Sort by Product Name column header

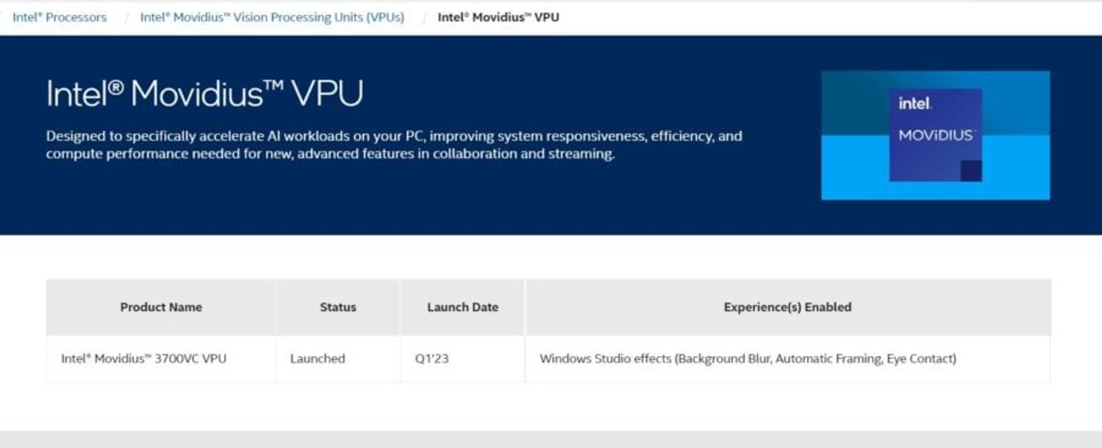[x=161, y=307]
